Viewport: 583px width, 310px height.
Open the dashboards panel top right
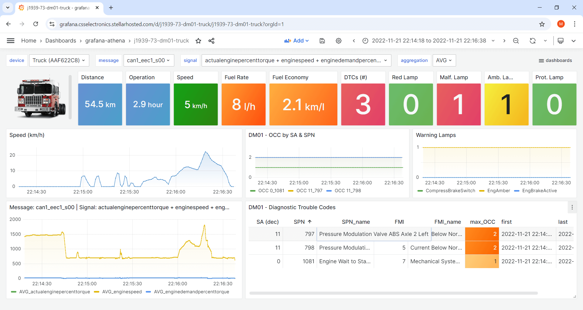click(x=555, y=60)
